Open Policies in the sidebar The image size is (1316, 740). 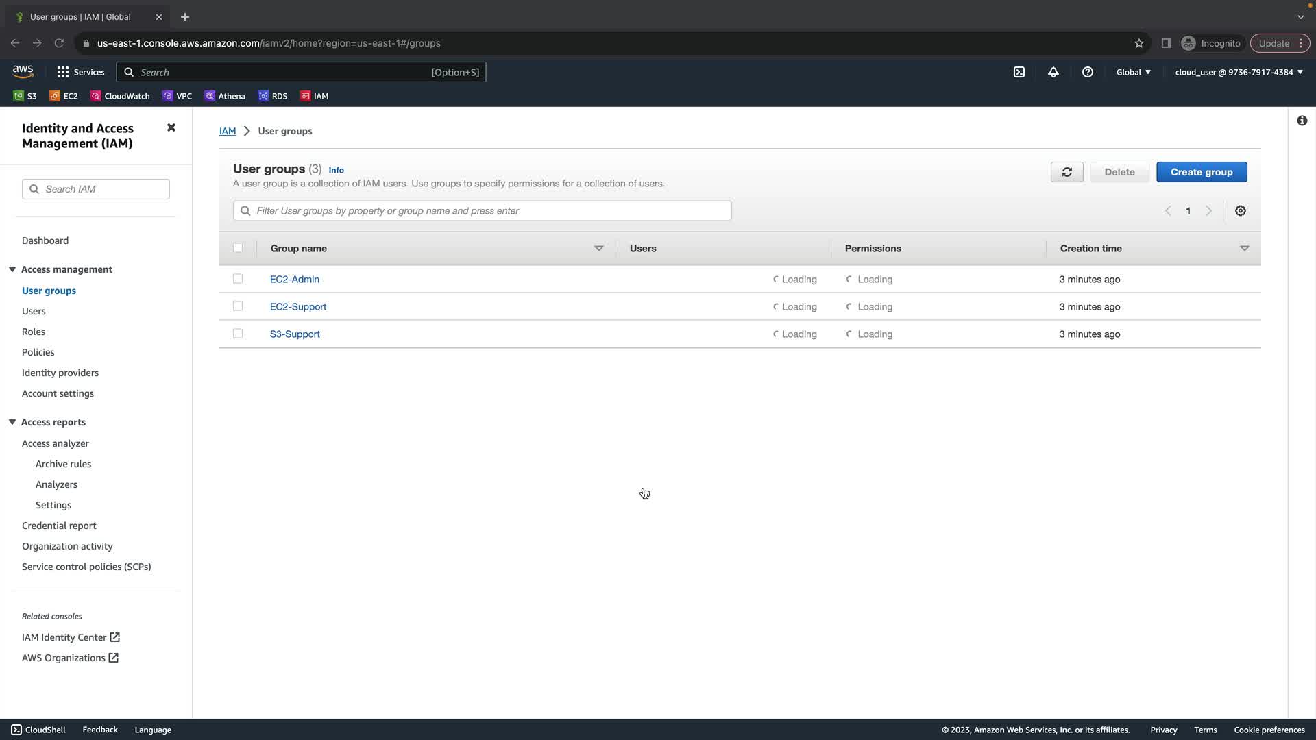point(38,352)
